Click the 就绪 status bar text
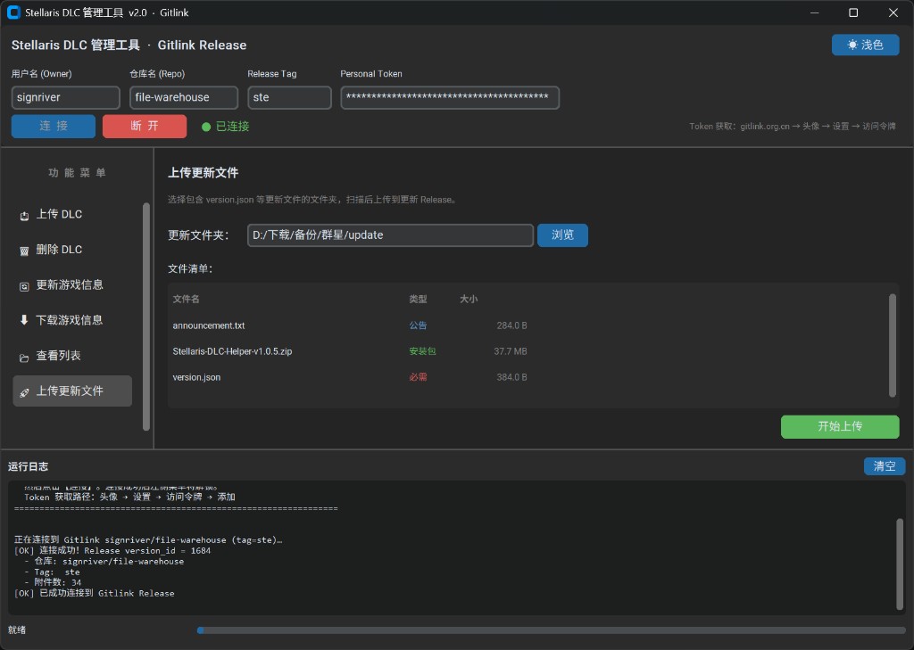Image resolution: width=914 pixels, height=650 pixels. [x=17, y=630]
